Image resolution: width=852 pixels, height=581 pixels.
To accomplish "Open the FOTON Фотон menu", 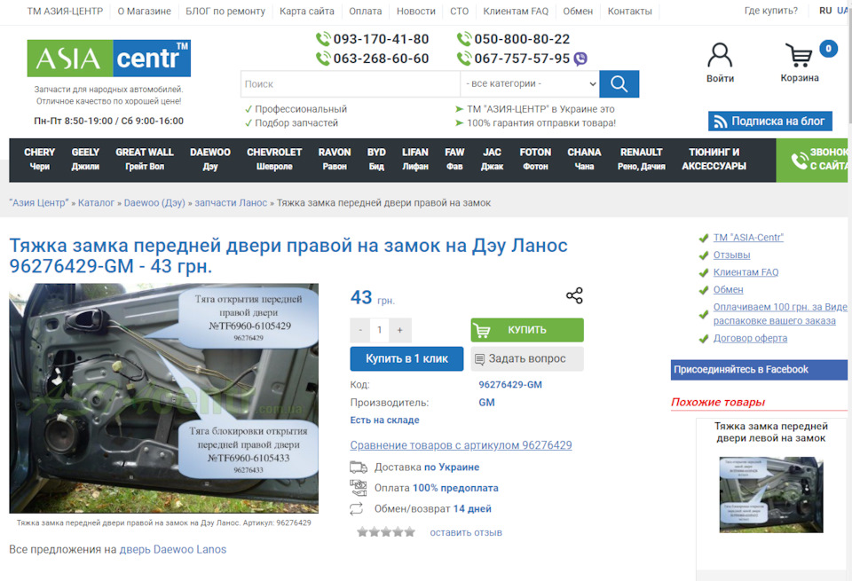I will [x=535, y=159].
